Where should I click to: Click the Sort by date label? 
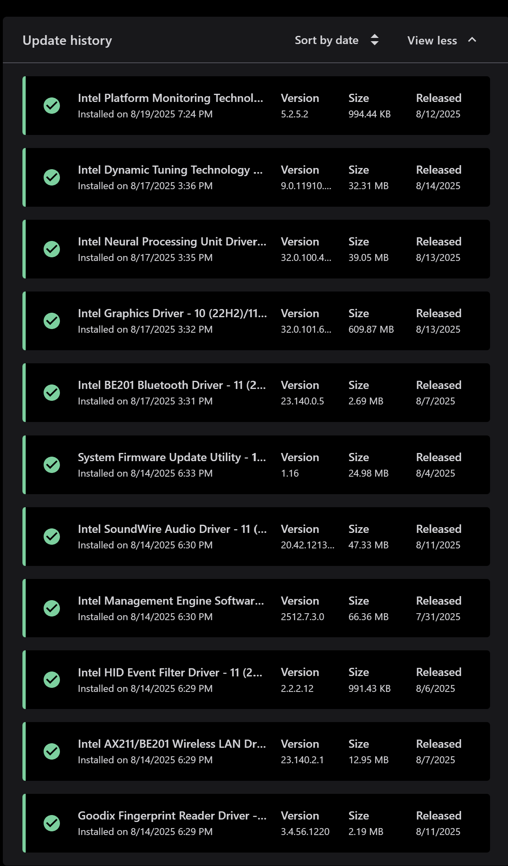[x=326, y=40]
